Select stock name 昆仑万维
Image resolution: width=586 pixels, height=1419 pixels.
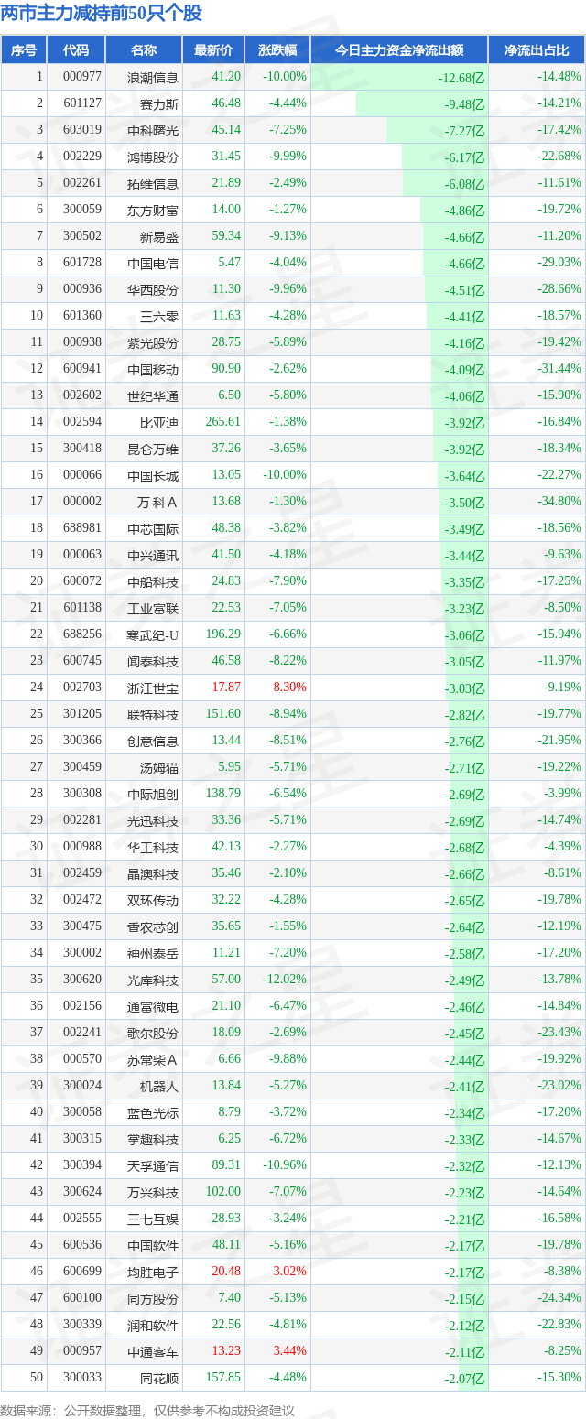point(153,449)
